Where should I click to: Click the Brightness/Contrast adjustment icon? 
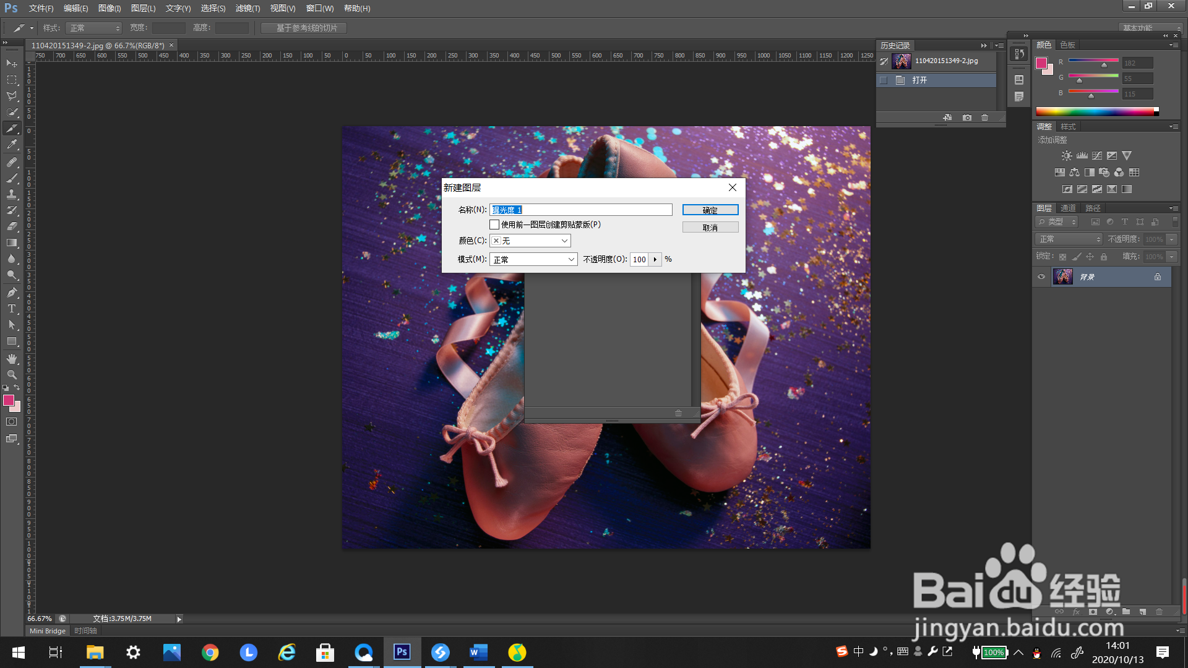[1067, 156]
